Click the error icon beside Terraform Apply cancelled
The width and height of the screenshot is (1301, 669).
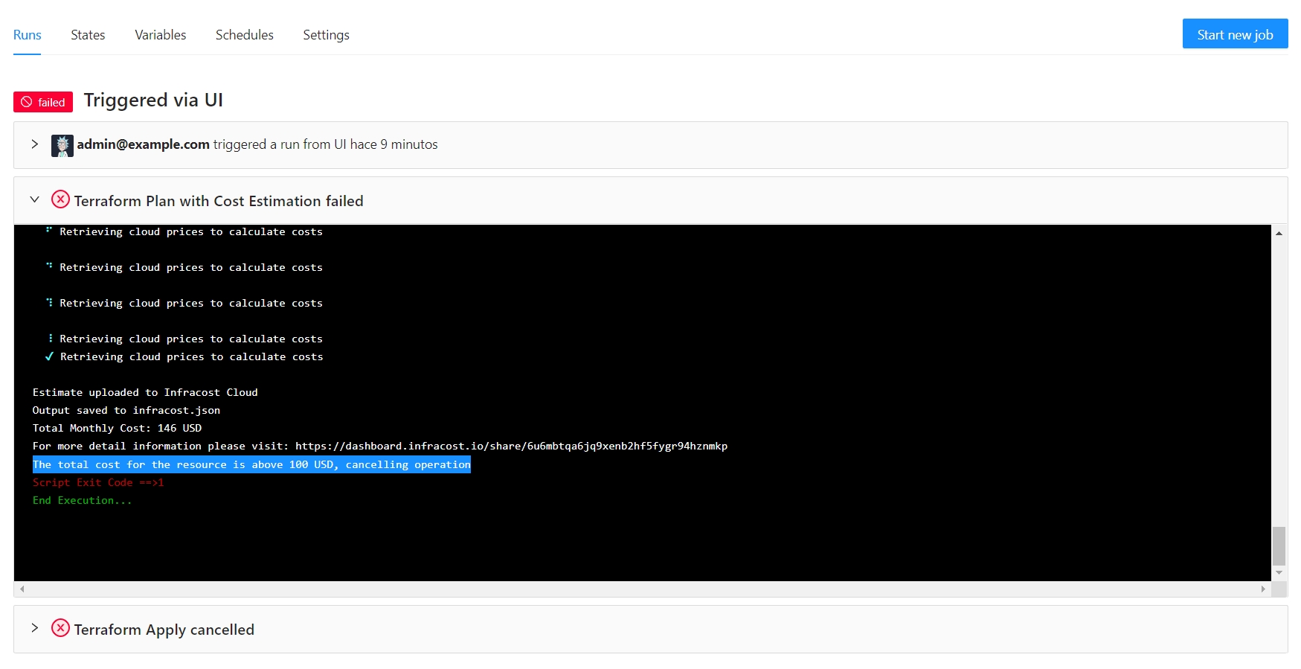60,629
